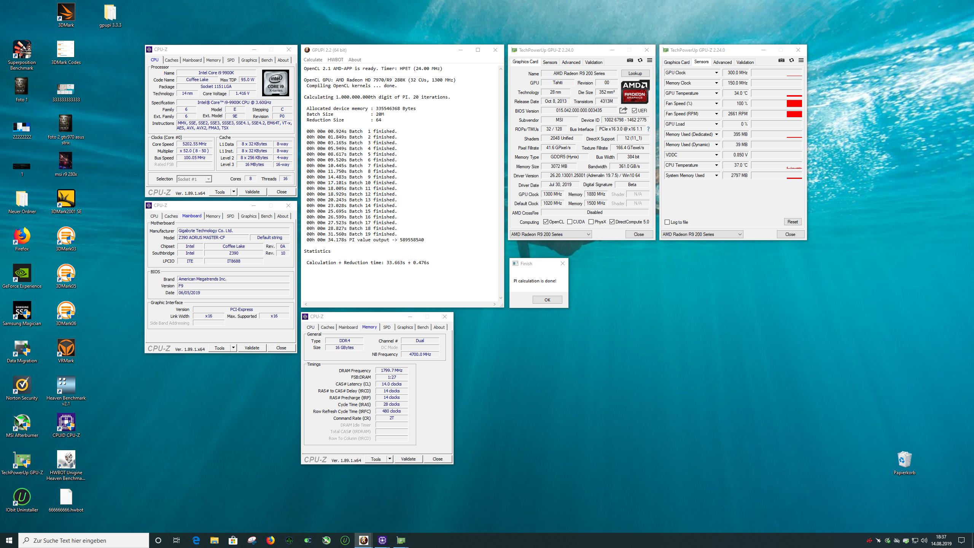Click Close in the GPU-Z Graphics Card window
Screen dimensions: 974x548
coord(639,234)
